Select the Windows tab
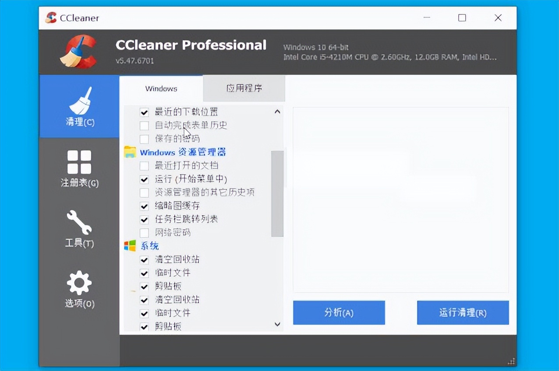 (161, 88)
